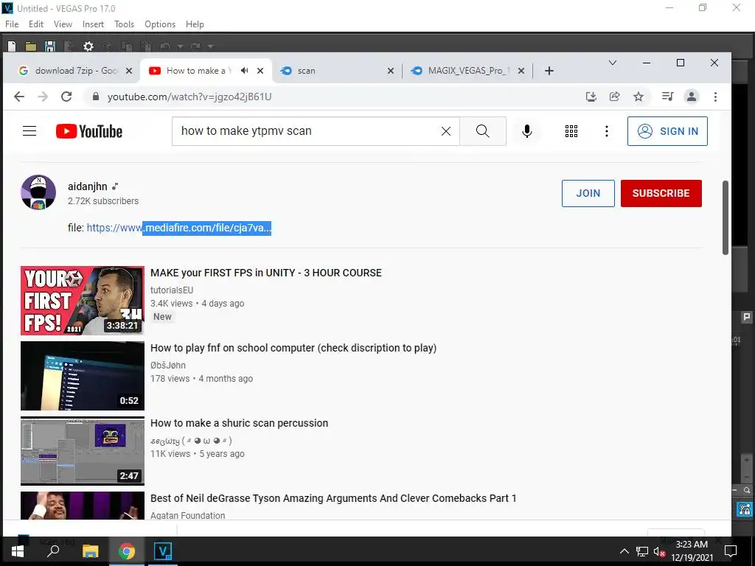Screen dimensions: 755x566
Task: Click the YouTube logo
Action: [89, 131]
